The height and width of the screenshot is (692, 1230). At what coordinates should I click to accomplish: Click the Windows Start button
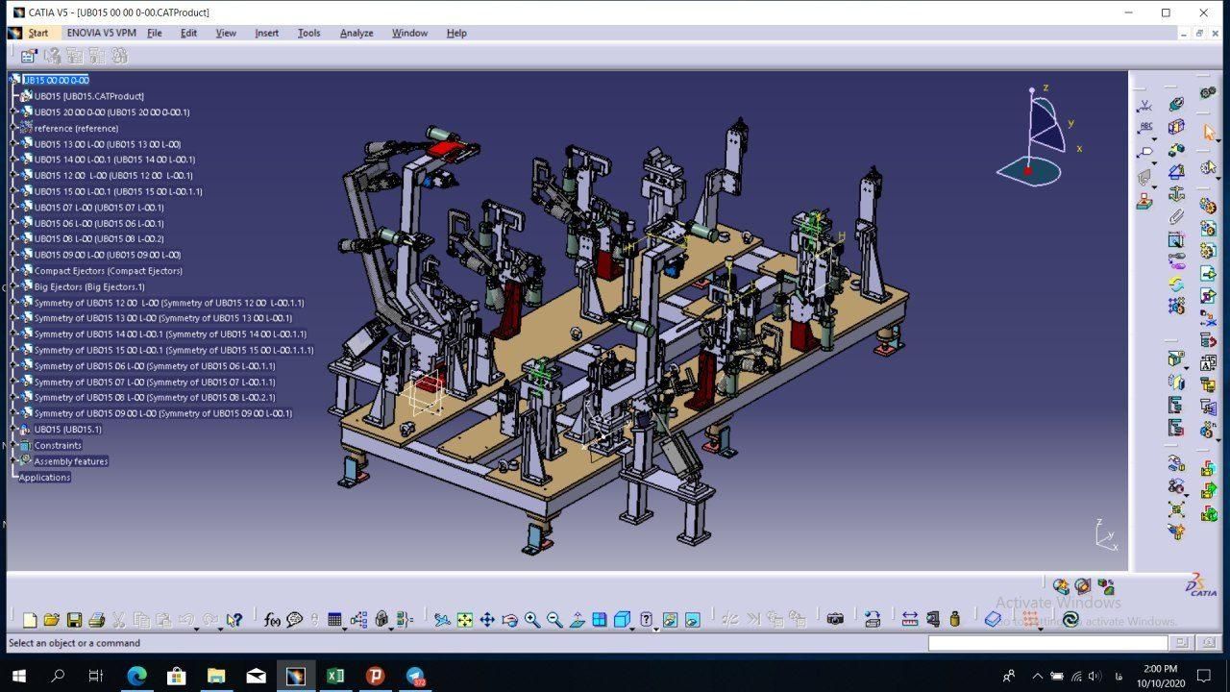point(18,676)
